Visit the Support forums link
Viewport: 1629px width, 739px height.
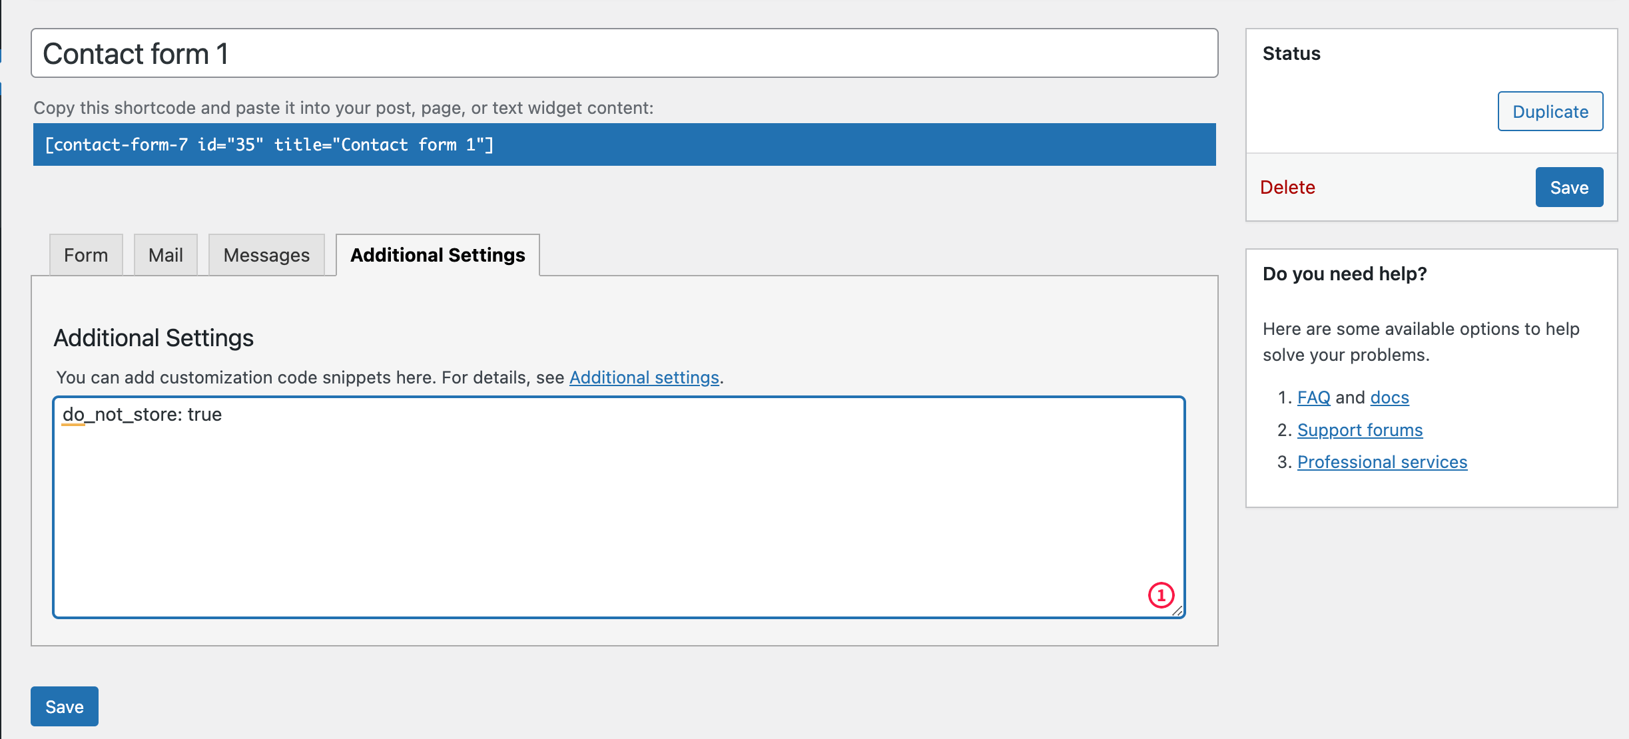tap(1359, 430)
